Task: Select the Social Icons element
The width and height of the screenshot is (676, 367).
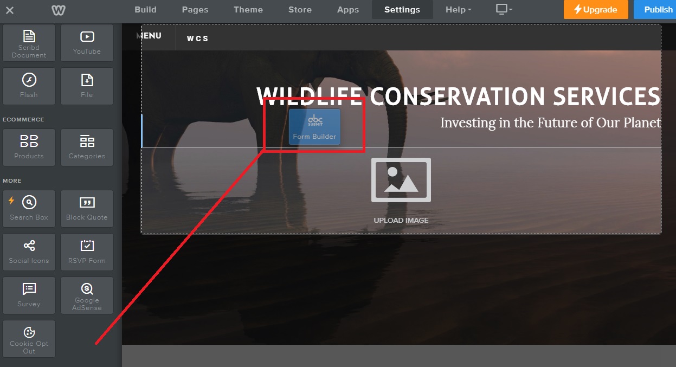Action: click(29, 252)
